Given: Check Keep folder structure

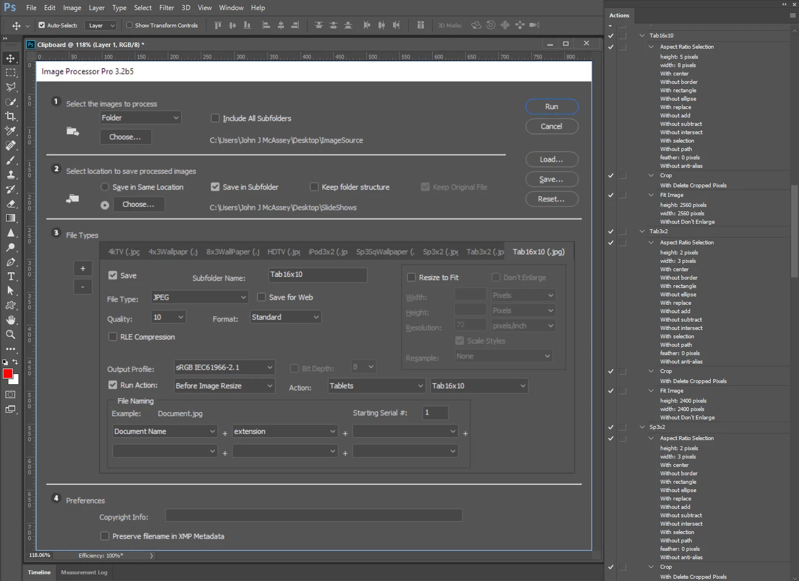Looking at the screenshot, I should [x=314, y=187].
